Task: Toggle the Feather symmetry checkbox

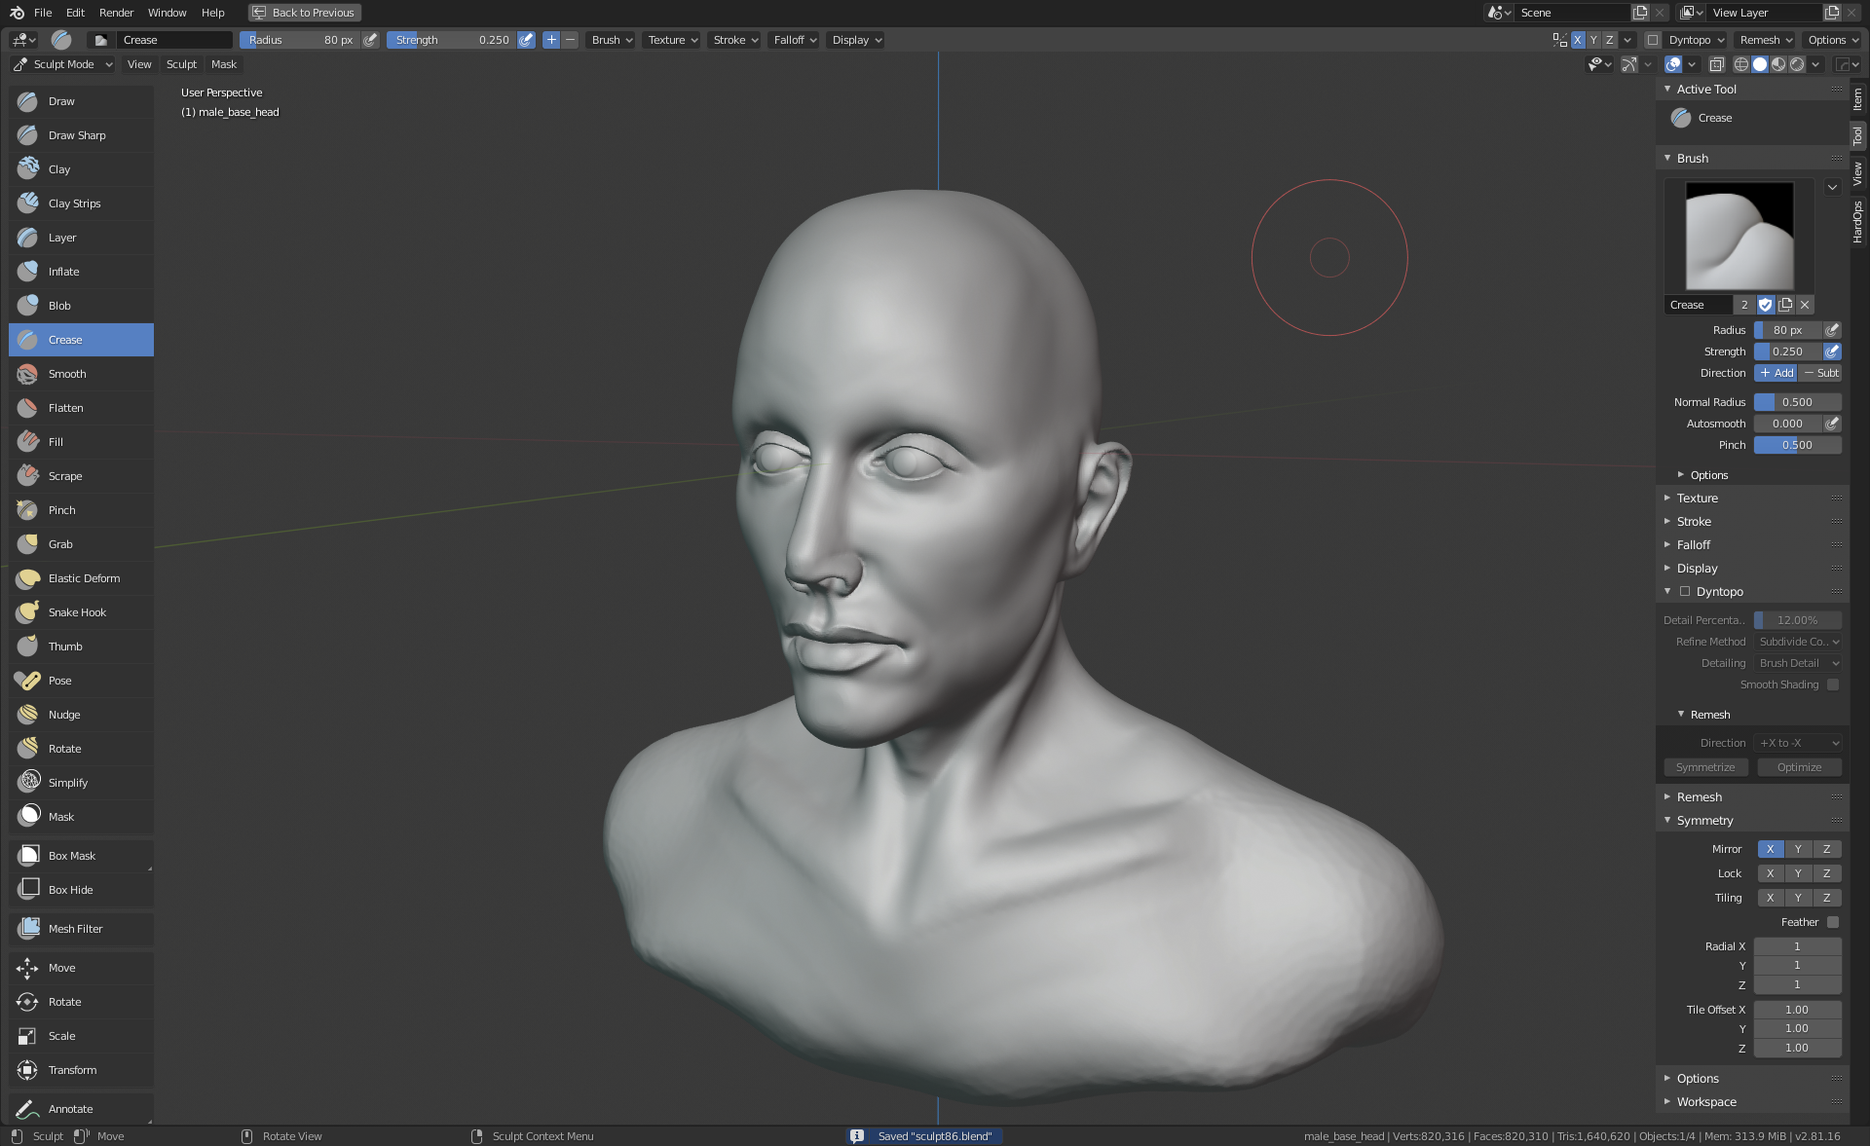Action: tap(1833, 922)
